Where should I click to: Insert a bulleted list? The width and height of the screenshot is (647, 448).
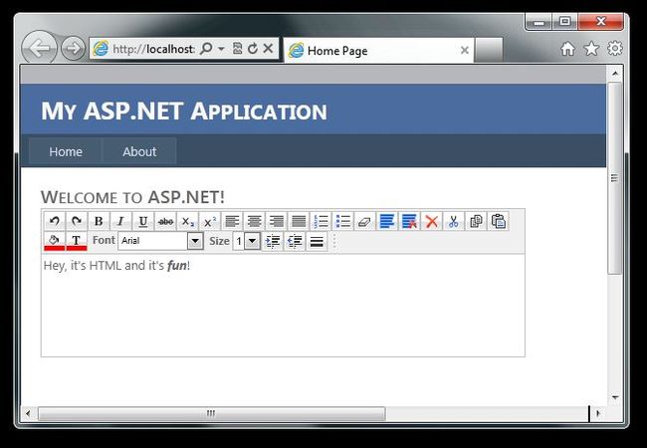pos(343,221)
